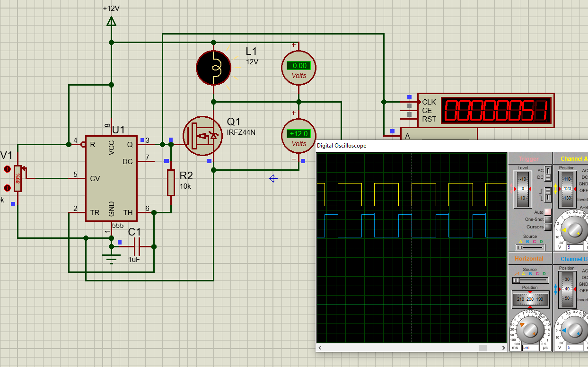The height and width of the screenshot is (367, 588).
Task: Click the Horizontal timebase 5m value field
Action: tap(530, 348)
